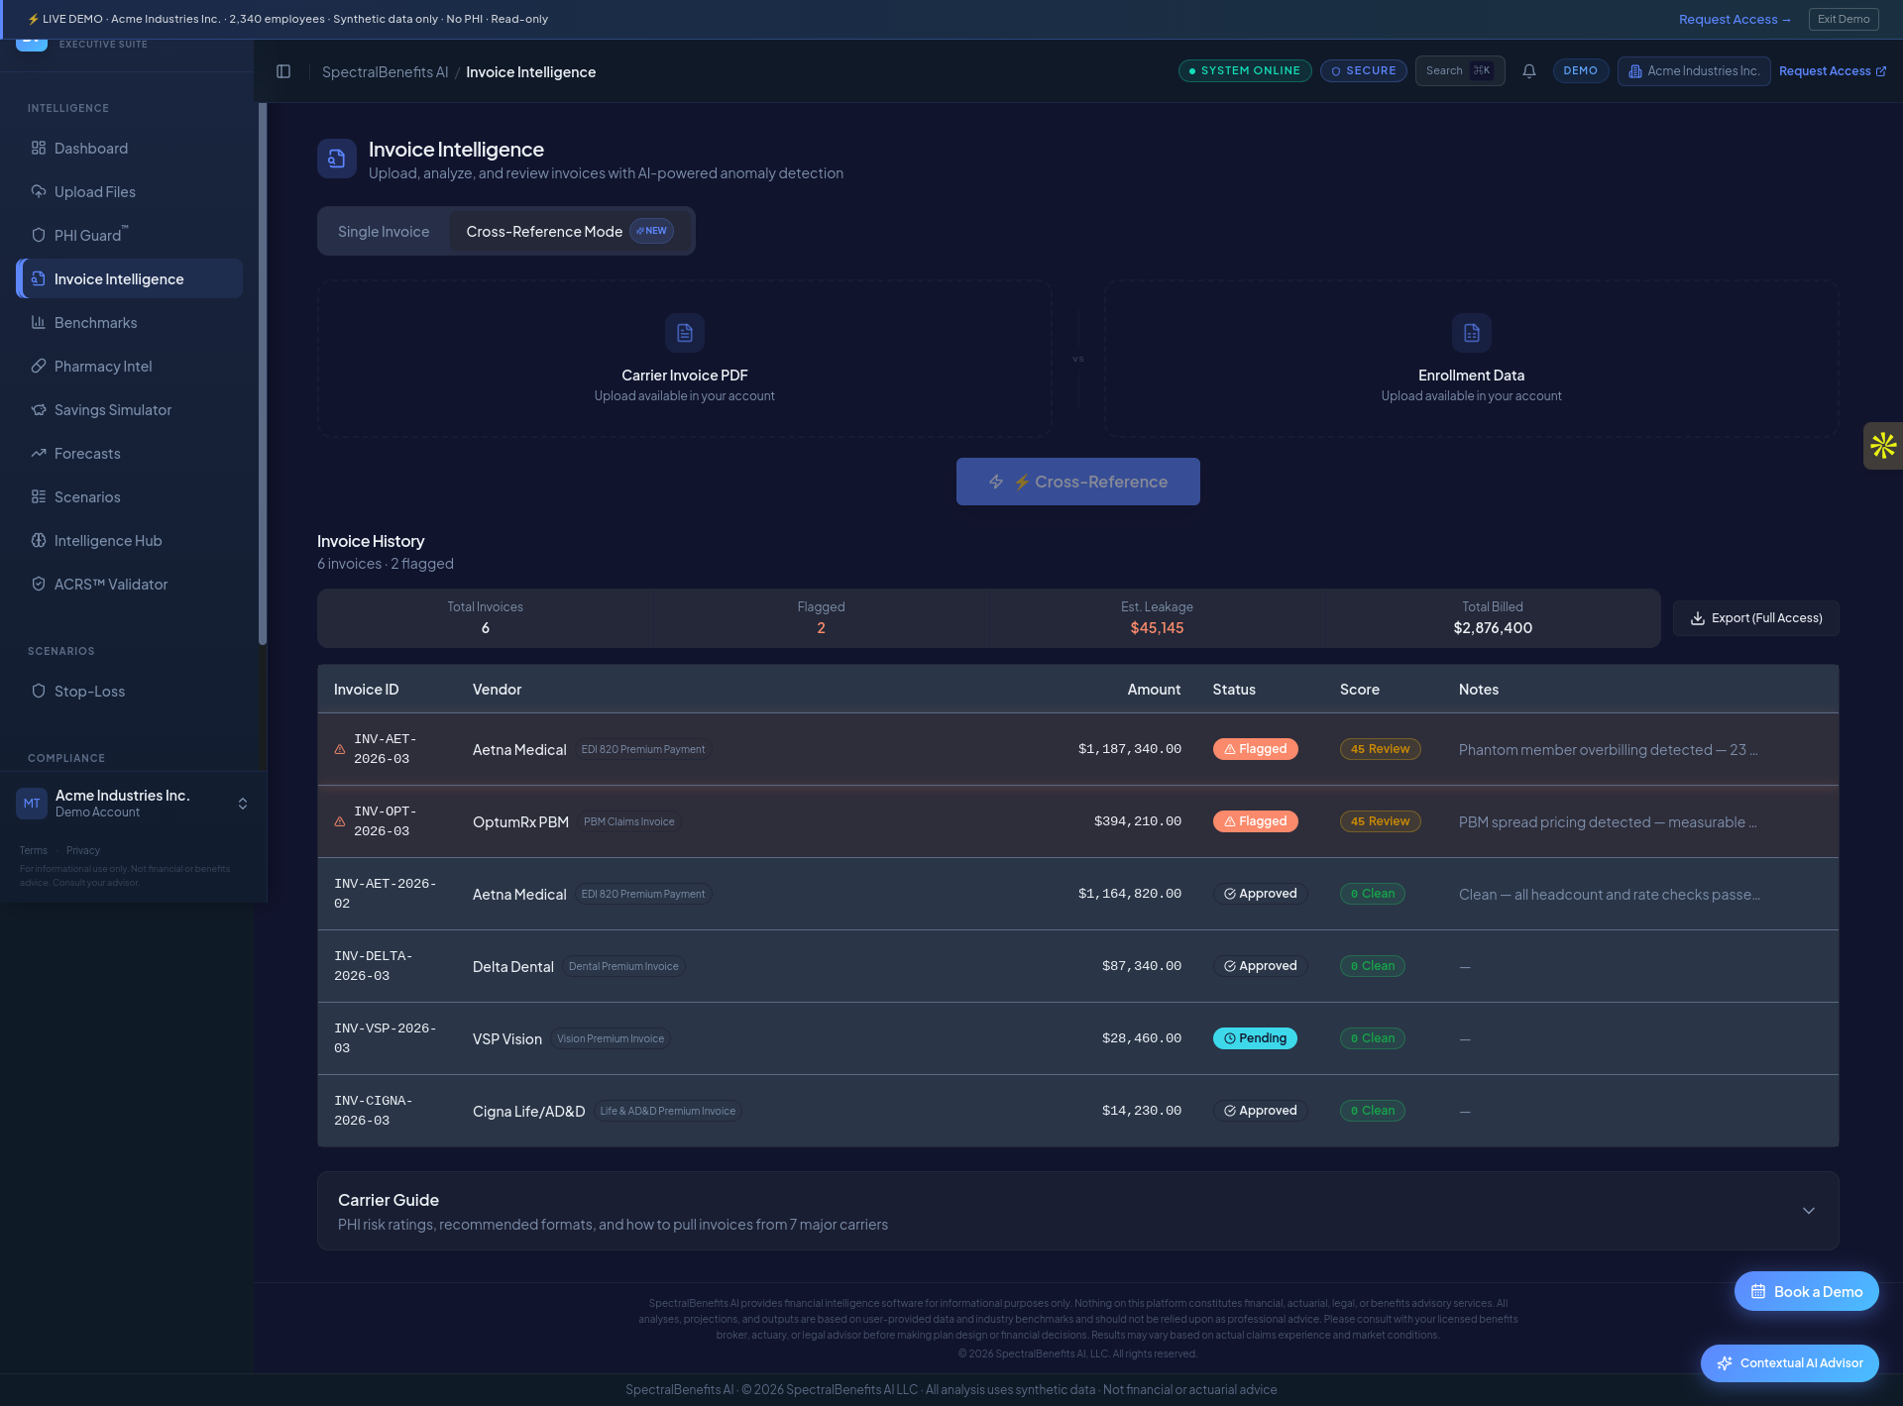This screenshot has width=1903, height=1406.
Task: Click Request Access link in header bar
Action: click(x=1833, y=71)
